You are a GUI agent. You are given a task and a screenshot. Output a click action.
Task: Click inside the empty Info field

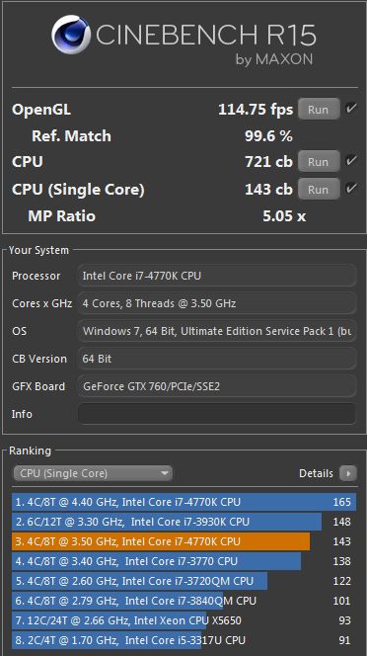point(216,414)
